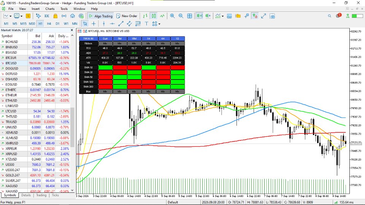Switch to candlestick chart display
Viewport: 365px width, 205px height.
pyautogui.click(x=154, y=16)
